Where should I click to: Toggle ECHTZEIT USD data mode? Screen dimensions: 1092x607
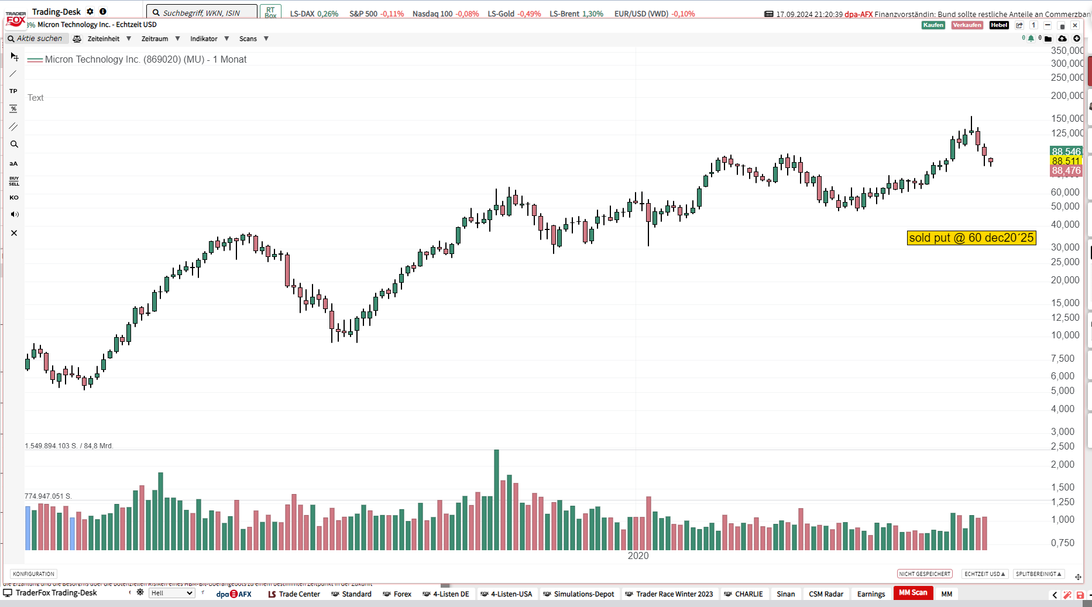point(984,574)
